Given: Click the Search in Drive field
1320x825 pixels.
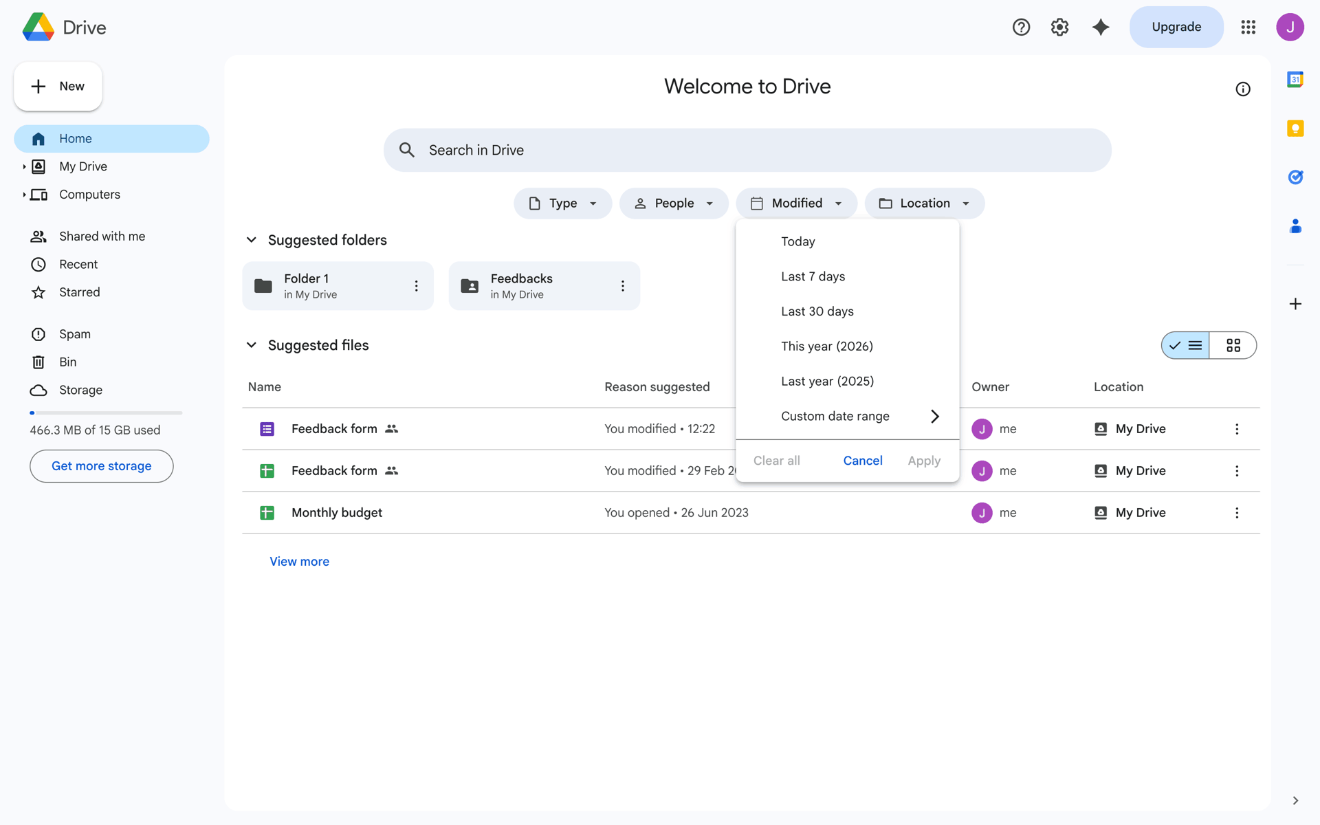Looking at the screenshot, I should click(747, 150).
